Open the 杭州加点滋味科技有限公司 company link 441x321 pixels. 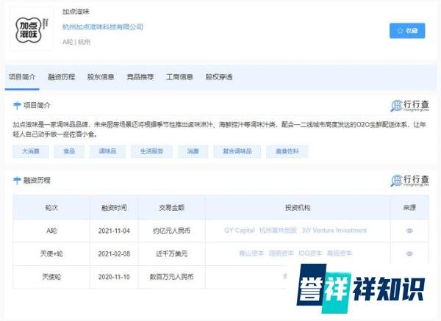(x=103, y=27)
